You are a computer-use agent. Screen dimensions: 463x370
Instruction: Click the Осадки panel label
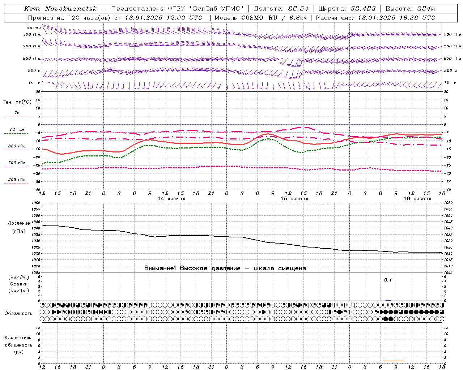click(x=18, y=284)
